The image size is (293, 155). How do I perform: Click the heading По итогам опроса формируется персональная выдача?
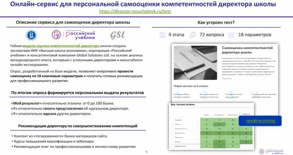pyautogui.click(x=78, y=92)
